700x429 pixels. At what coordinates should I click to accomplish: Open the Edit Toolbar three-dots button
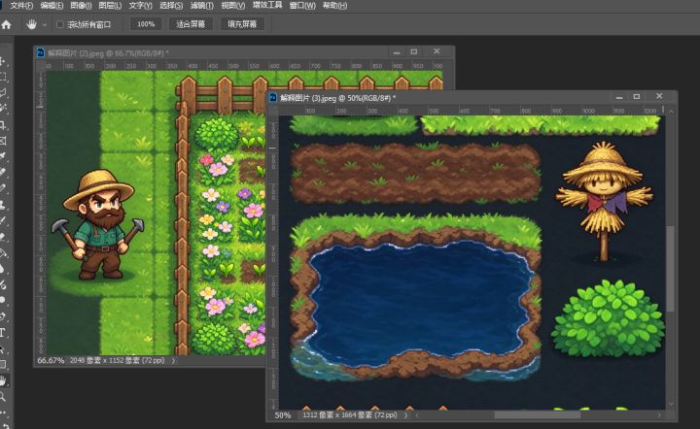point(3,412)
